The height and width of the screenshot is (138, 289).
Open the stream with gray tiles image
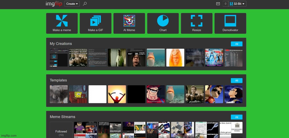pos(182,130)
